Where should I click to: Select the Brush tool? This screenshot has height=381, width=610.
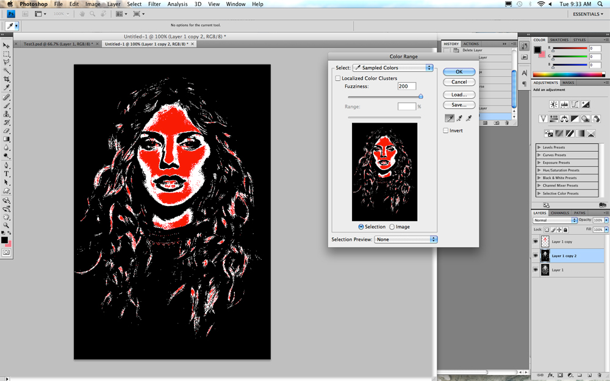6,105
